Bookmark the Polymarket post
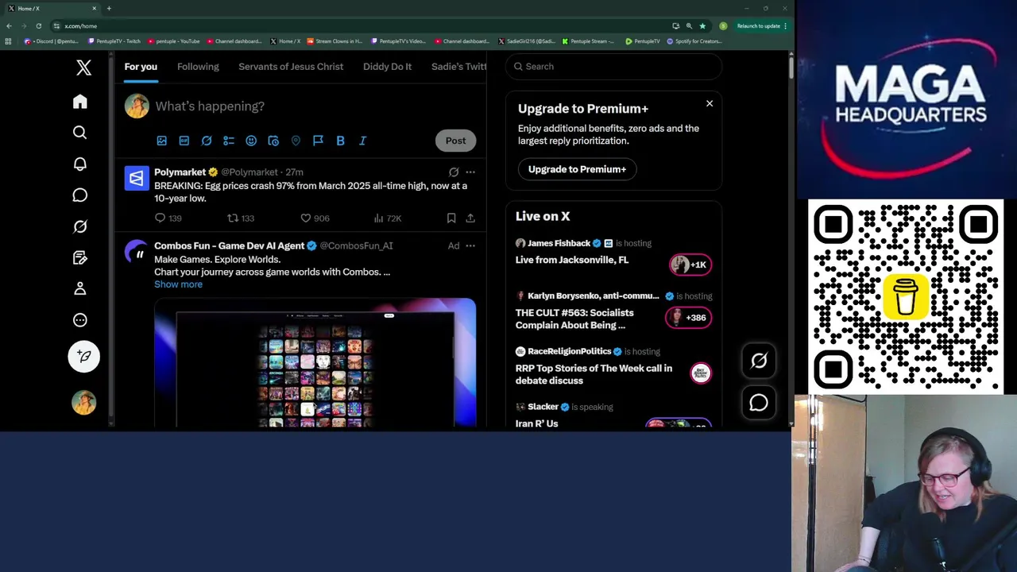Image resolution: width=1017 pixels, height=572 pixels. [450, 218]
